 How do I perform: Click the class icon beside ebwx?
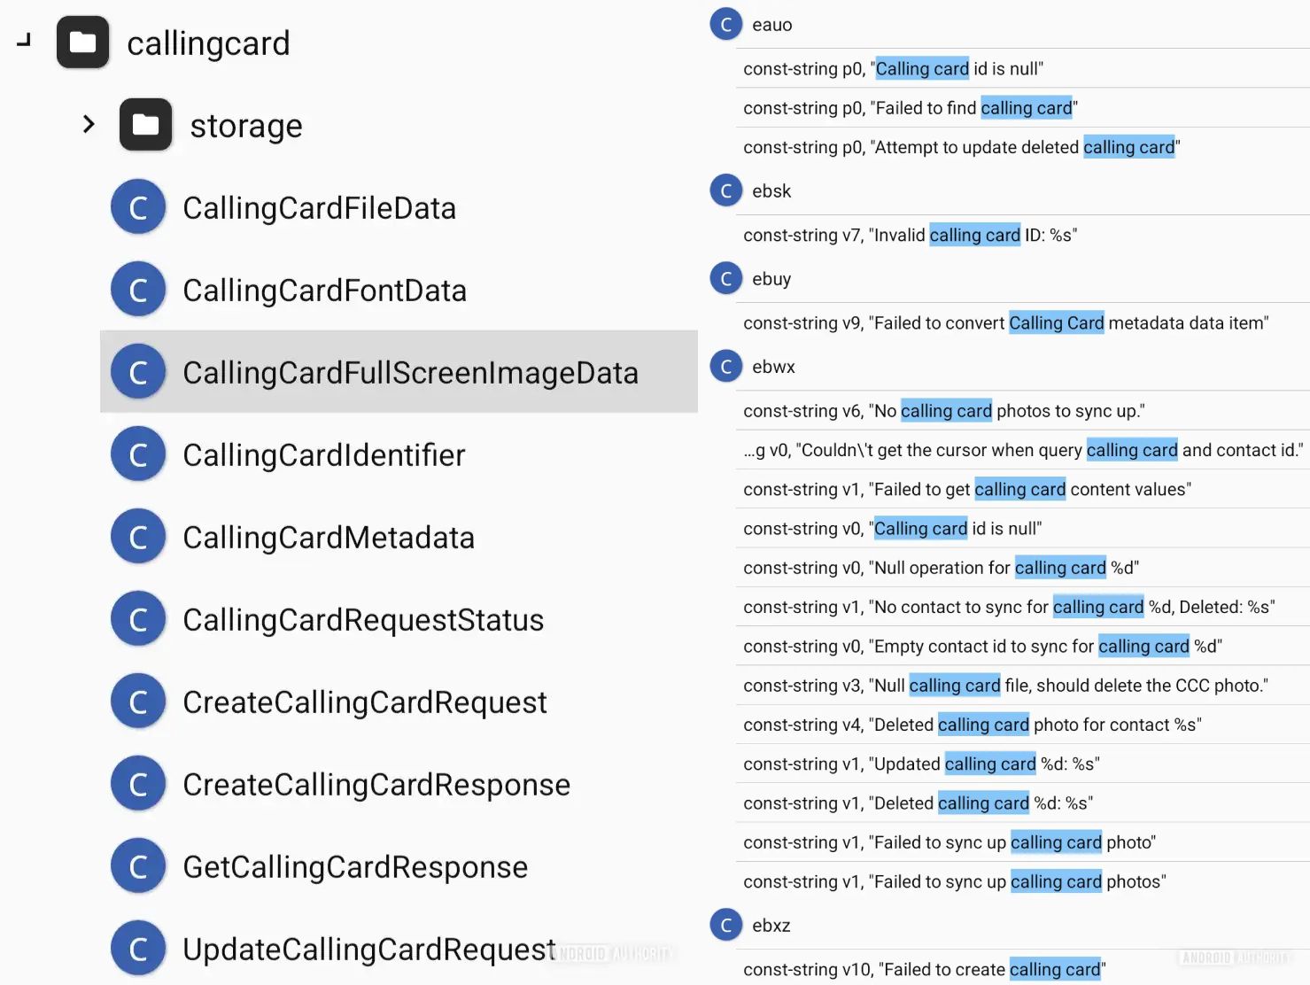coord(725,365)
